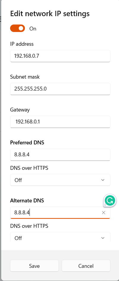Image resolution: width=119 pixels, height=281 pixels.
Task: Select the Subnet mask field showing 255.255.255.0
Action: 60,89
